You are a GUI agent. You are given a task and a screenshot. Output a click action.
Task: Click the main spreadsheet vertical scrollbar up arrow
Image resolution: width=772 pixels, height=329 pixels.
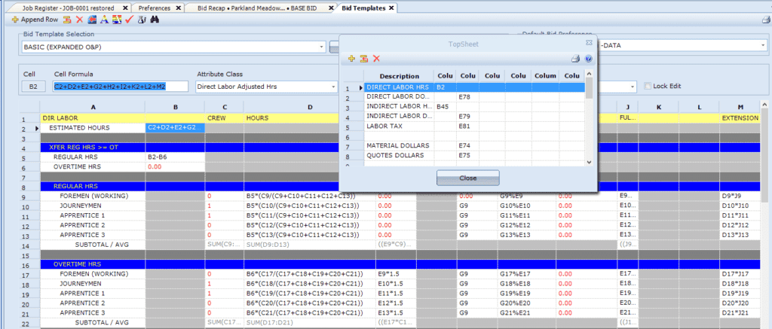pos(764,105)
